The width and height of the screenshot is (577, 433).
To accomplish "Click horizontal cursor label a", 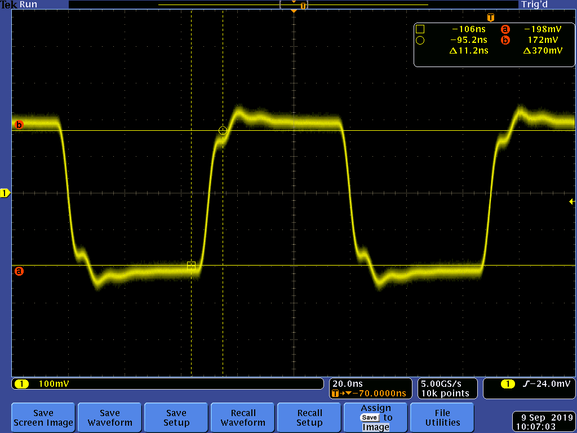I will 19,271.
